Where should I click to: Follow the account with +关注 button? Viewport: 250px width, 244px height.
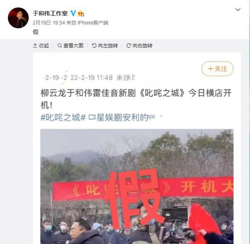point(217,69)
